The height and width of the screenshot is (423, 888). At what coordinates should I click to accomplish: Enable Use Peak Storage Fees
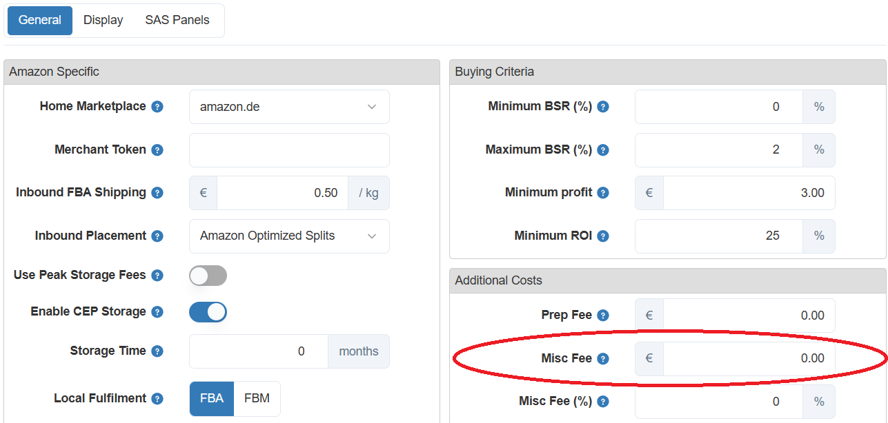[x=207, y=275]
